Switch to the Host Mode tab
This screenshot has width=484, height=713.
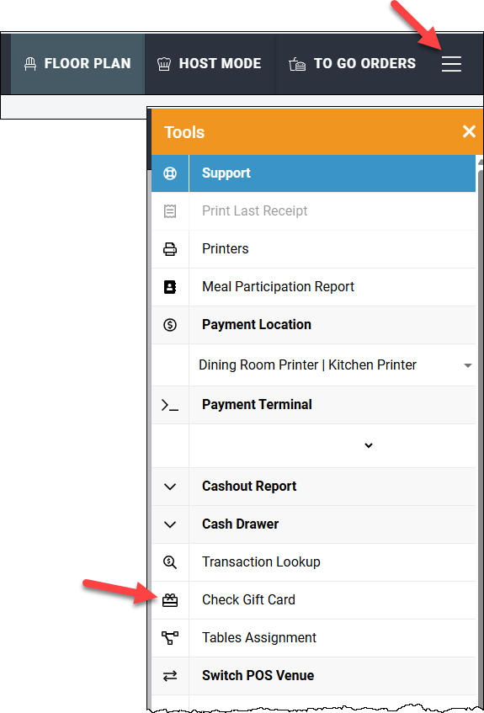[x=210, y=64]
